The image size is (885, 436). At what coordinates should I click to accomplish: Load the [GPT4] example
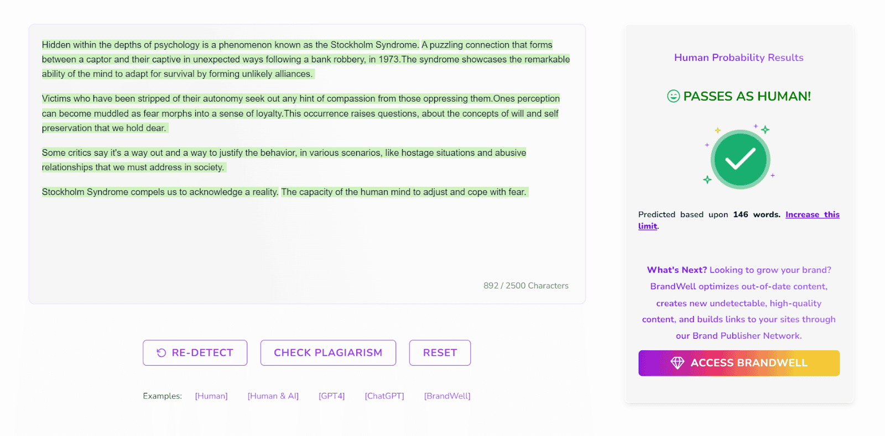[x=331, y=396]
